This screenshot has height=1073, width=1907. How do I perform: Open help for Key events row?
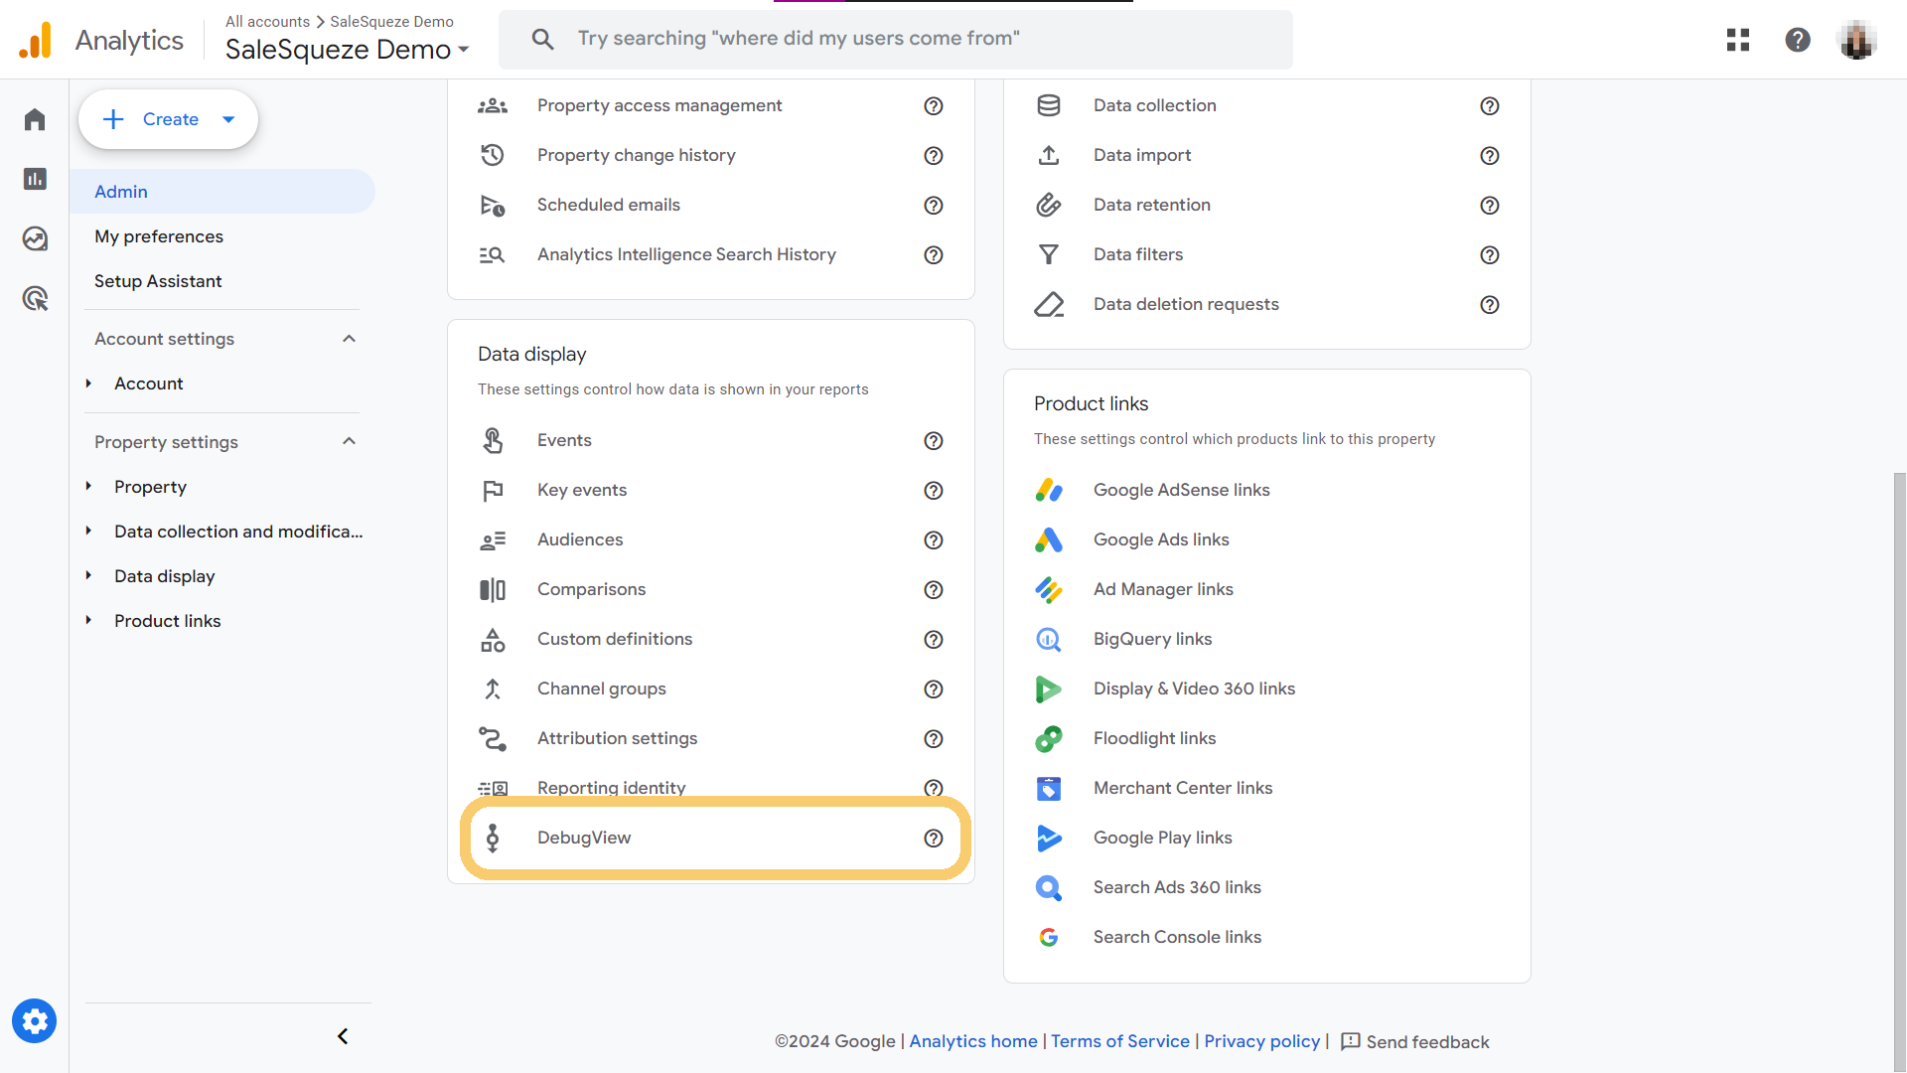click(934, 490)
